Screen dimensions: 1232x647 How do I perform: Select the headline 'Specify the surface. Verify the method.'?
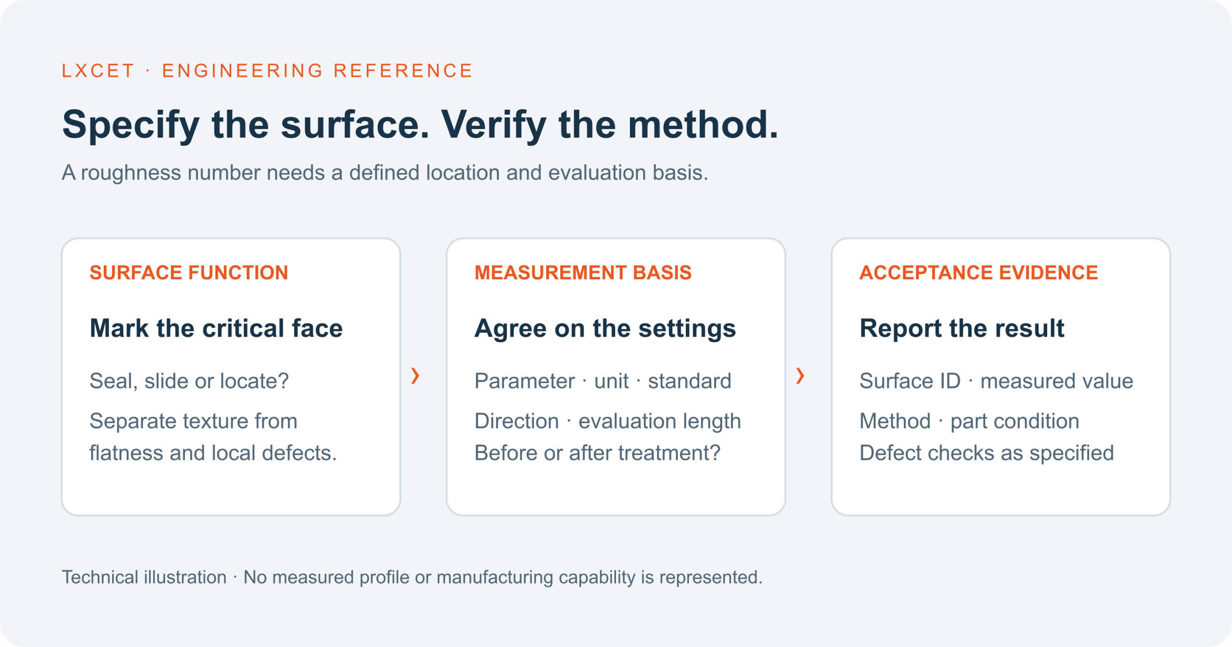pos(420,125)
